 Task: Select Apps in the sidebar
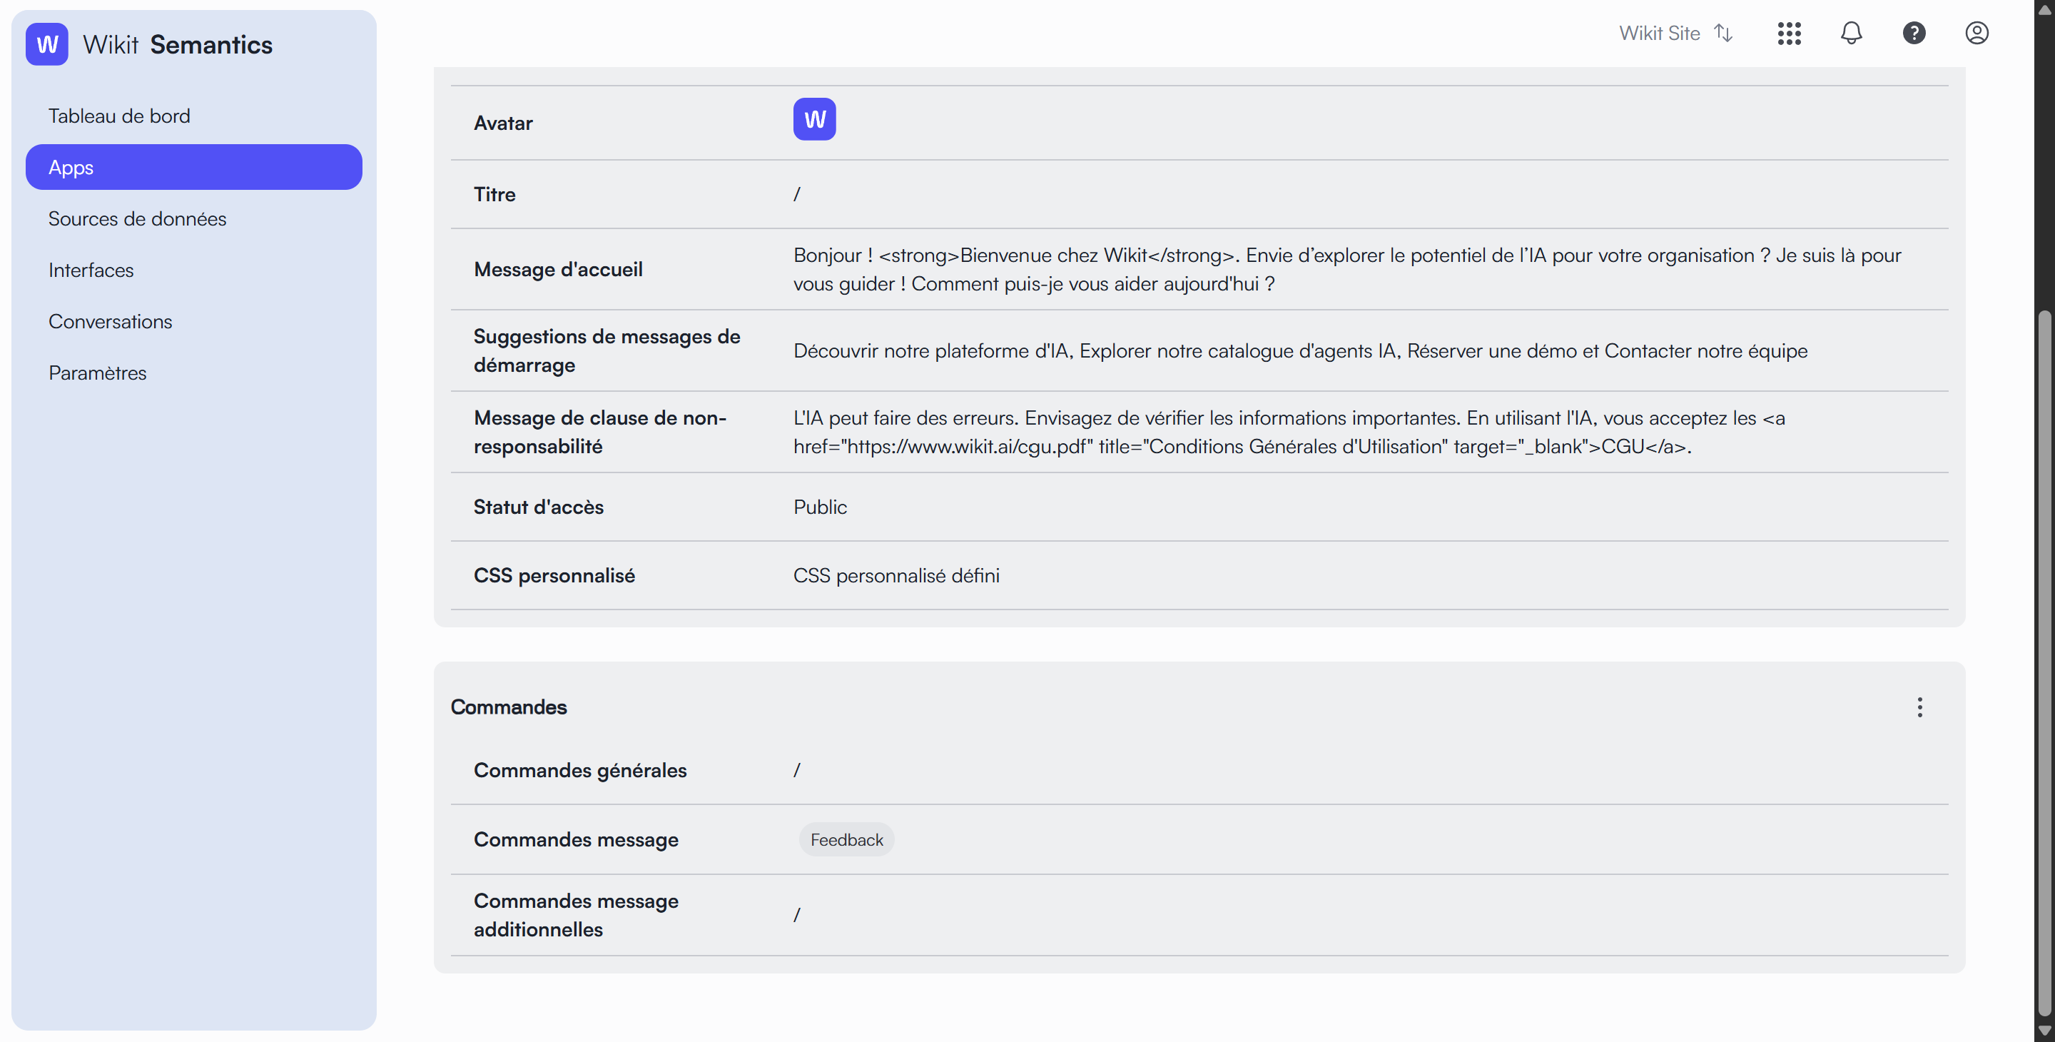coord(194,168)
